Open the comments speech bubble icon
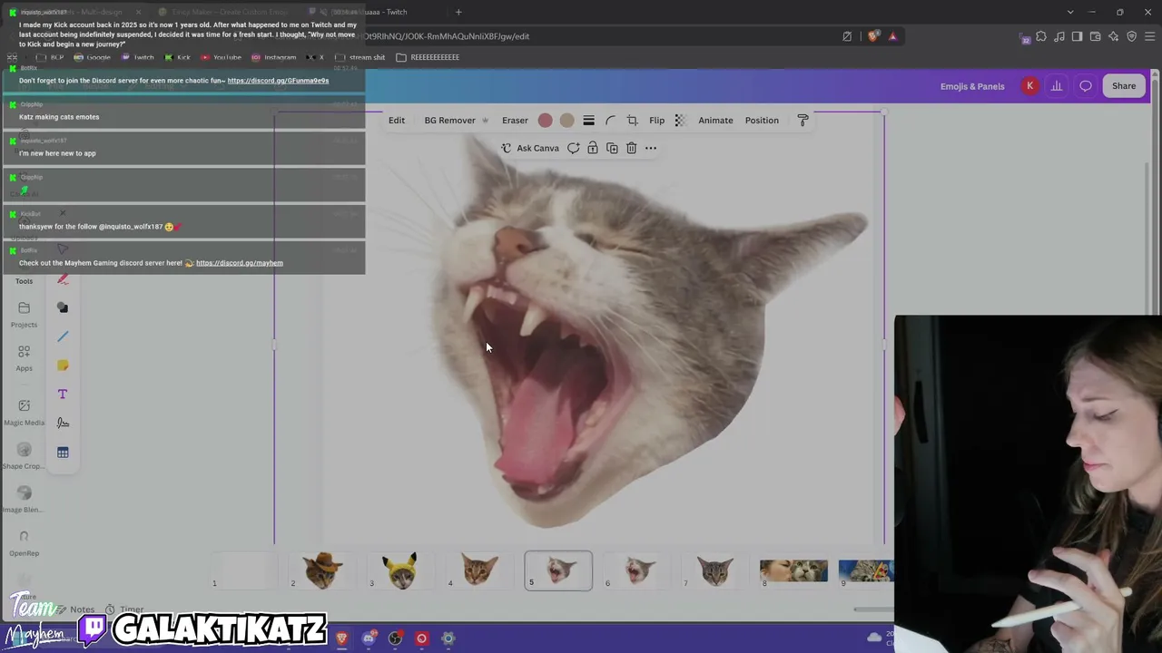 coord(1086,86)
